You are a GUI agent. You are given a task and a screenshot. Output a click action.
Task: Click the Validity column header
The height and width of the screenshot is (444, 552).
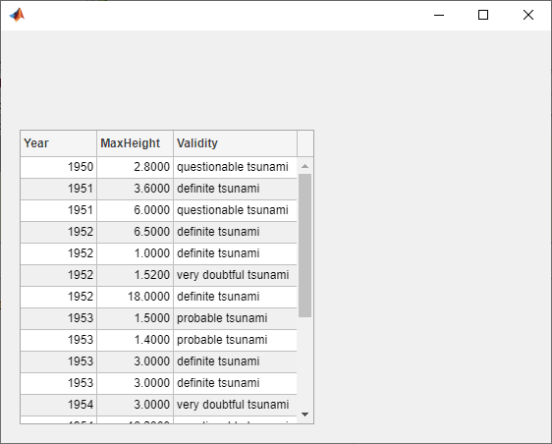(x=235, y=143)
